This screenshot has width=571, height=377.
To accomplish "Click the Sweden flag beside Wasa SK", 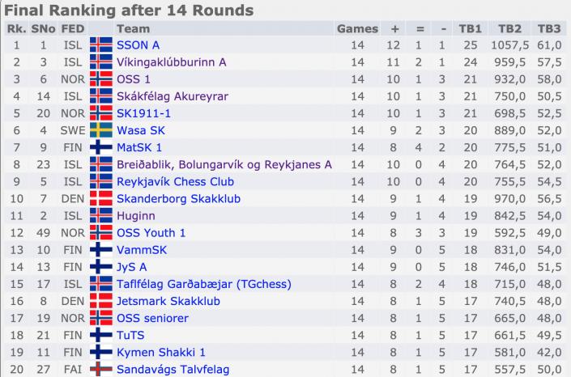I will point(101,130).
